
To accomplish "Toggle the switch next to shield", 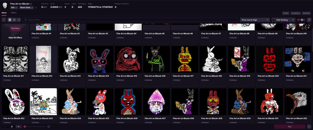I will [303, 20].
